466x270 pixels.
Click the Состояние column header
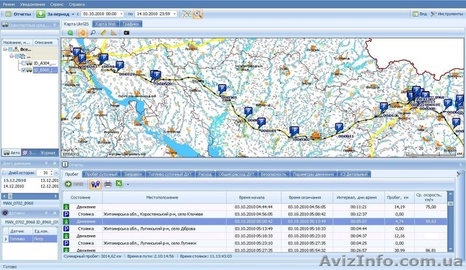click(82, 197)
